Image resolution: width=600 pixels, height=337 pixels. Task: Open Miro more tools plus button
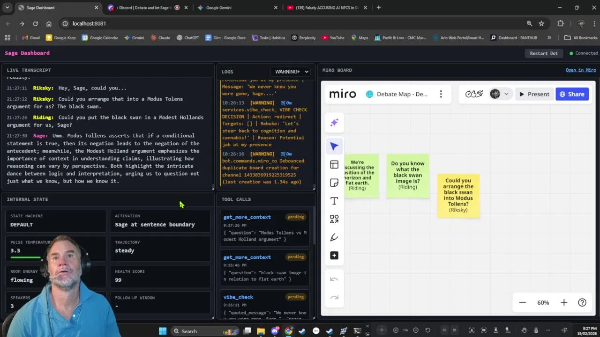334,256
